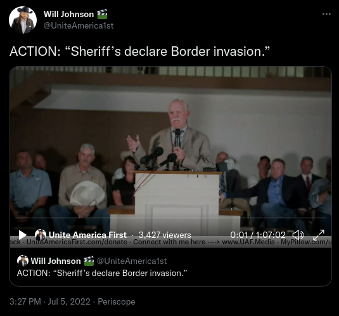Open Will Johnson display name at top
This screenshot has height=316, width=339.
pyautogui.click(x=69, y=15)
